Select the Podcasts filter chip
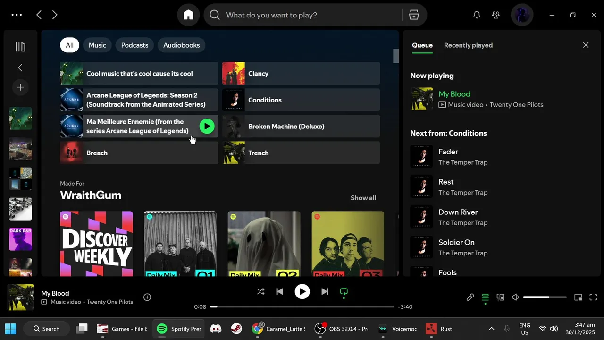 [x=134, y=45]
